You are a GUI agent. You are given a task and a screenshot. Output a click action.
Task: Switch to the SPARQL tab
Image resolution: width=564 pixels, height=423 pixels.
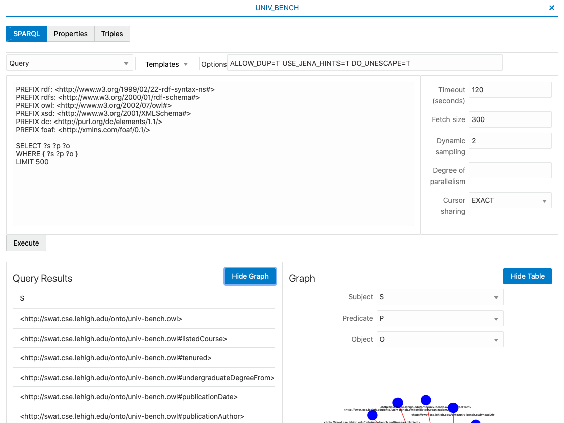tap(27, 34)
